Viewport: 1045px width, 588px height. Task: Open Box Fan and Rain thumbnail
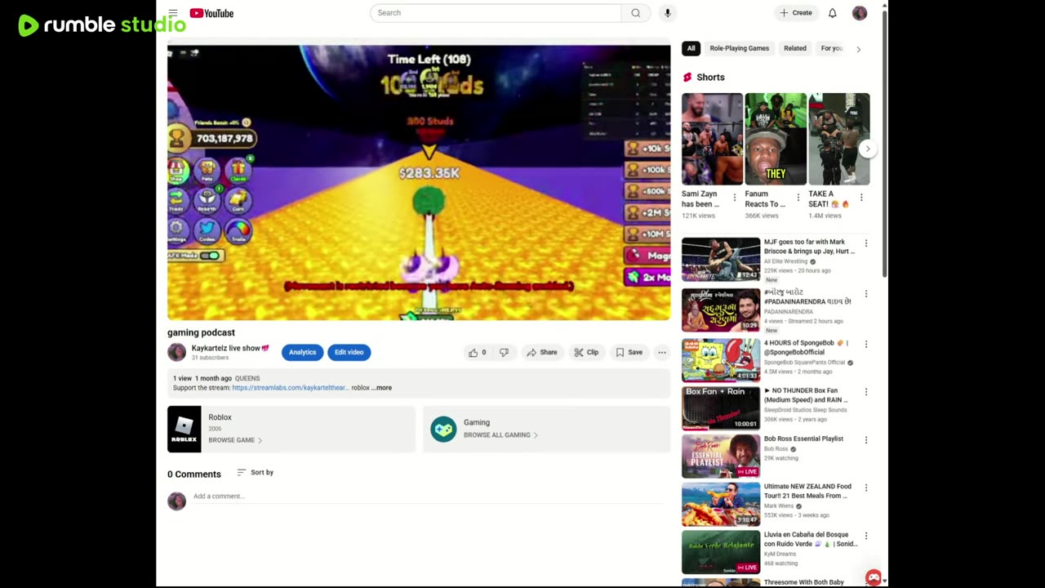721,408
